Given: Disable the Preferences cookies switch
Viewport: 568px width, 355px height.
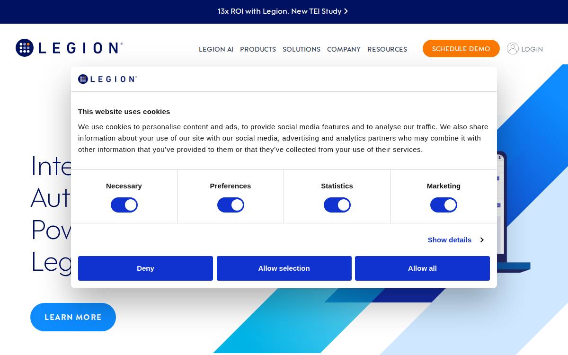Looking at the screenshot, I should 231,205.
